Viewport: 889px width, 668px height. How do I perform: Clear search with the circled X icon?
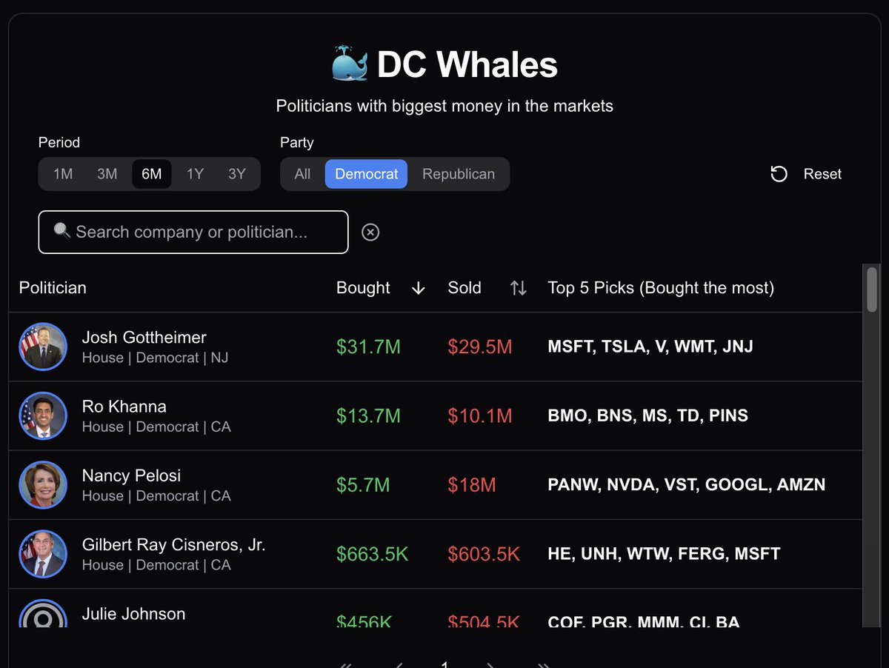click(370, 233)
